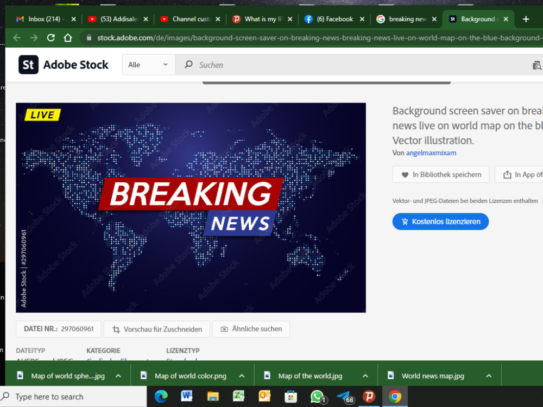Open Map of the world.jpg download
This screenshot has height=407, width=543.
pyautogui.click(x=304, y=376)
